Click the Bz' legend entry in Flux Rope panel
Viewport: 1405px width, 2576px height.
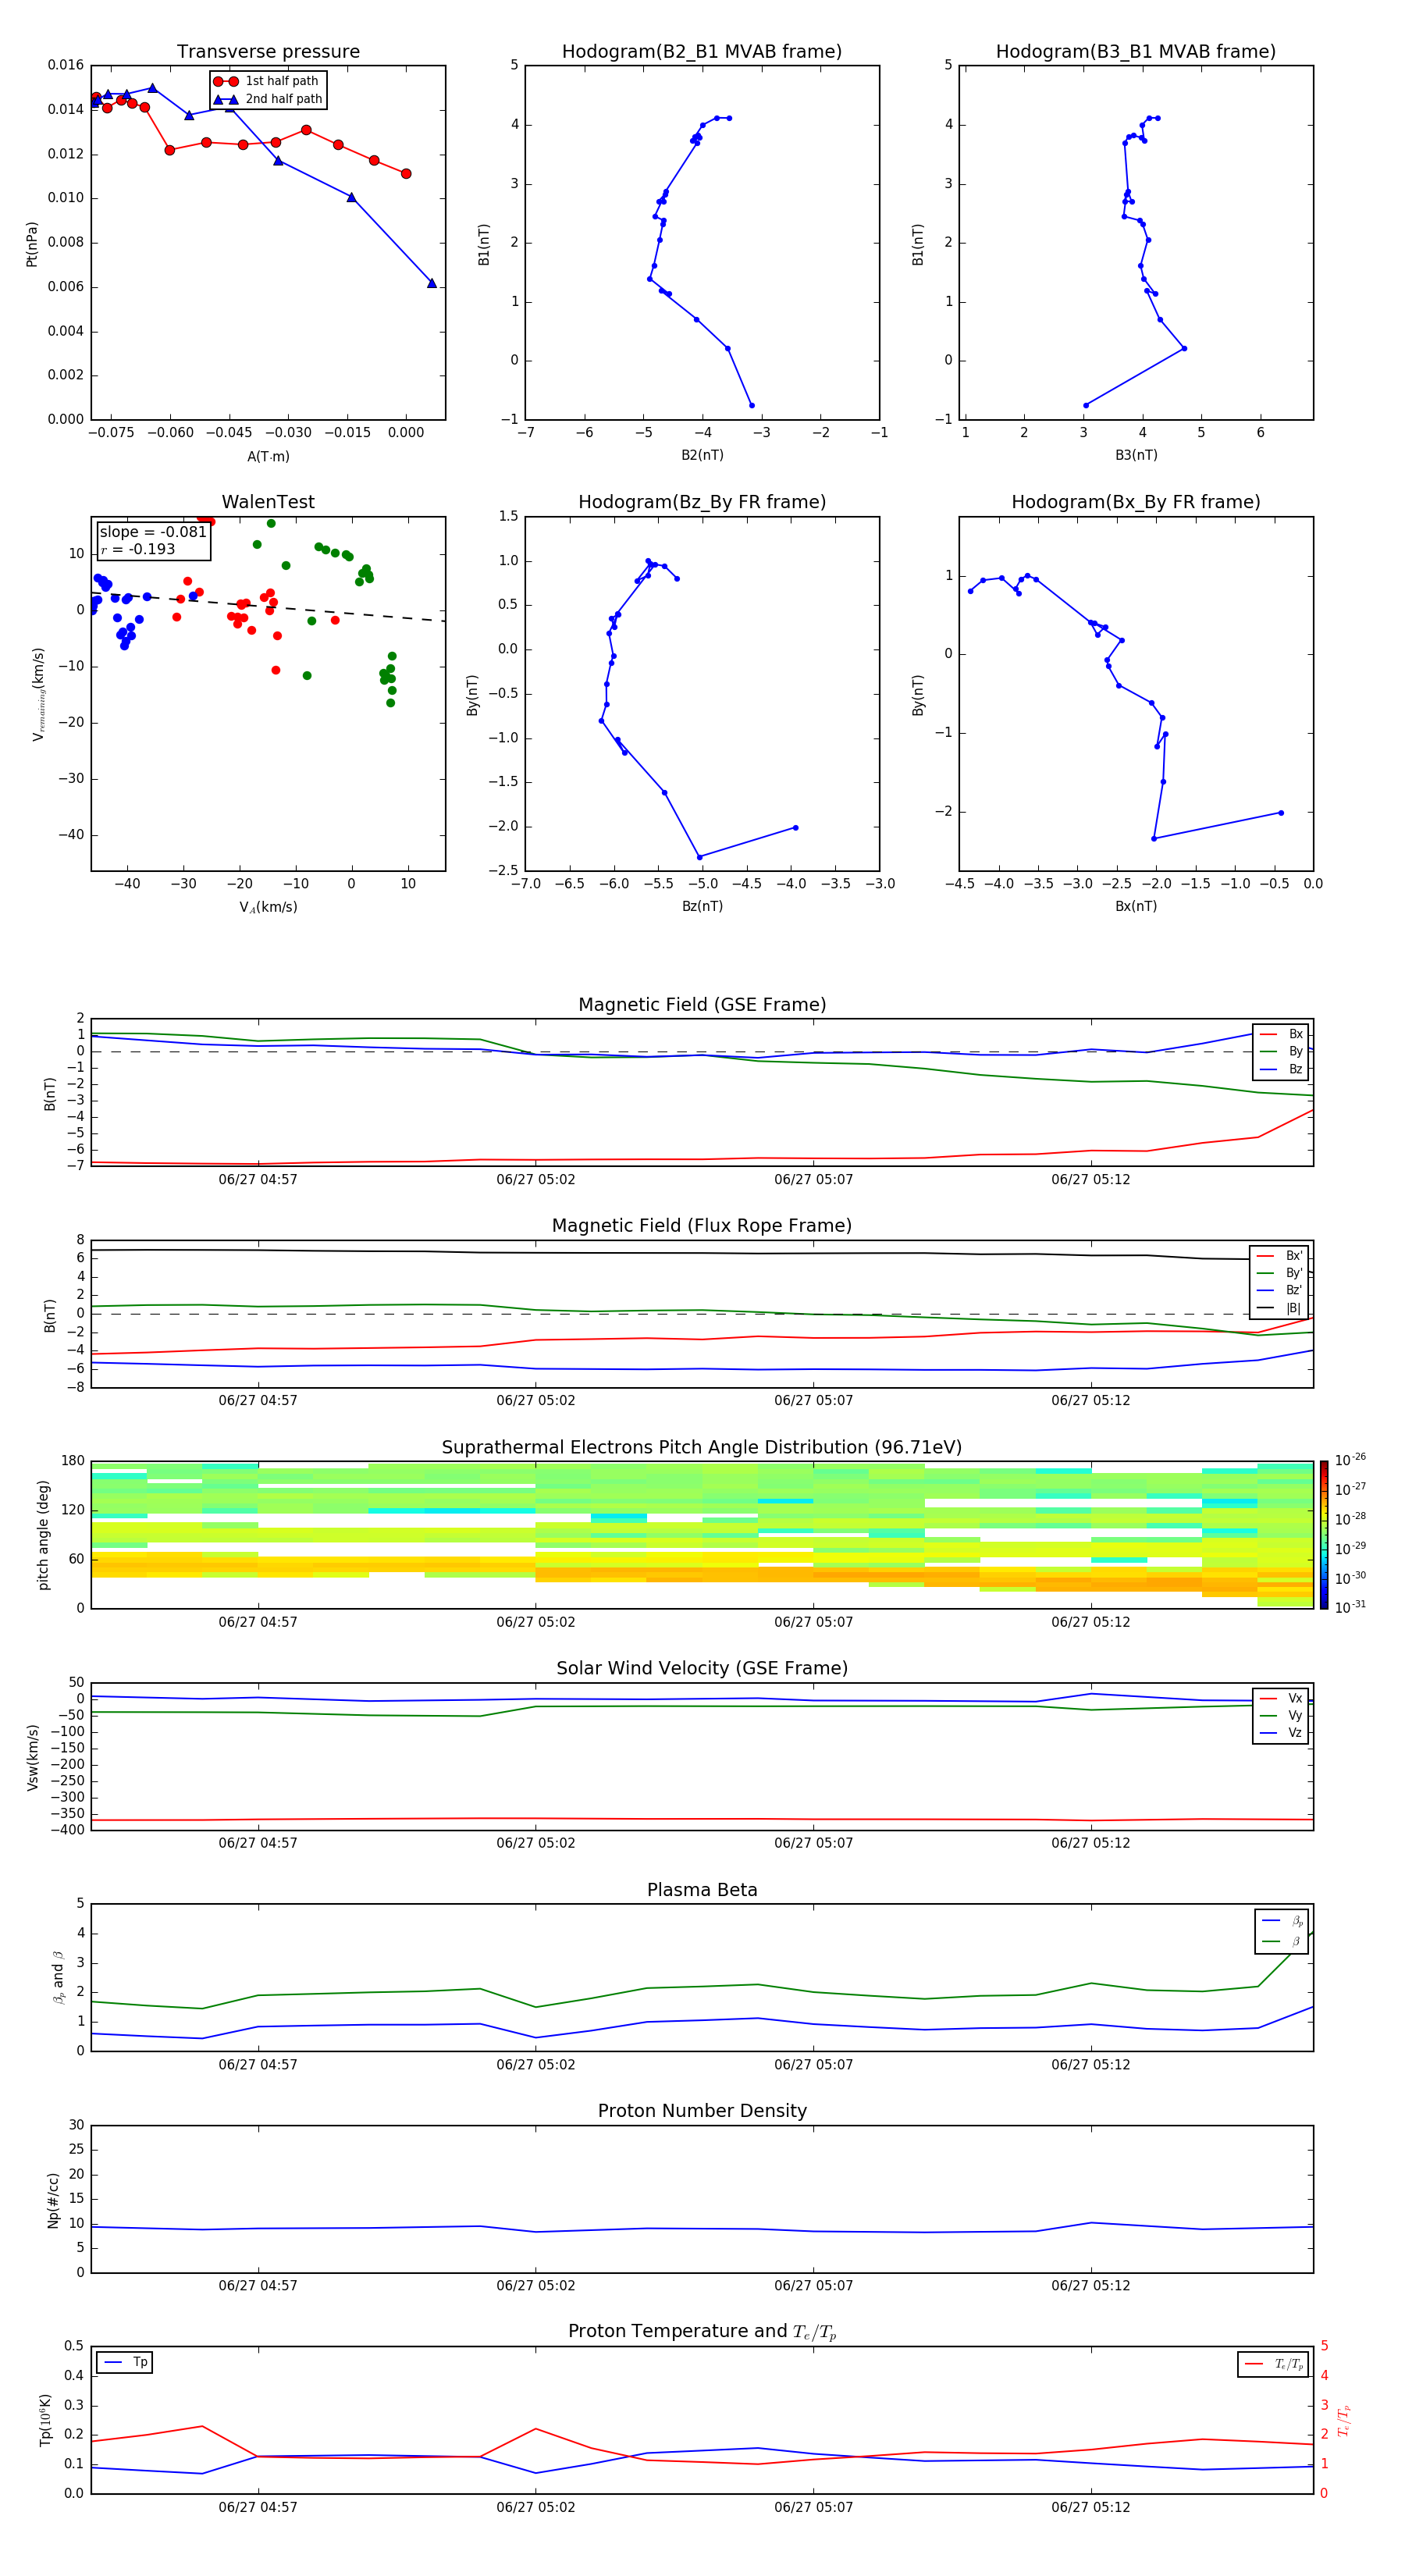(x=1280, y=1290)
